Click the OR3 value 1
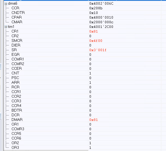 (x=90, y=148)
